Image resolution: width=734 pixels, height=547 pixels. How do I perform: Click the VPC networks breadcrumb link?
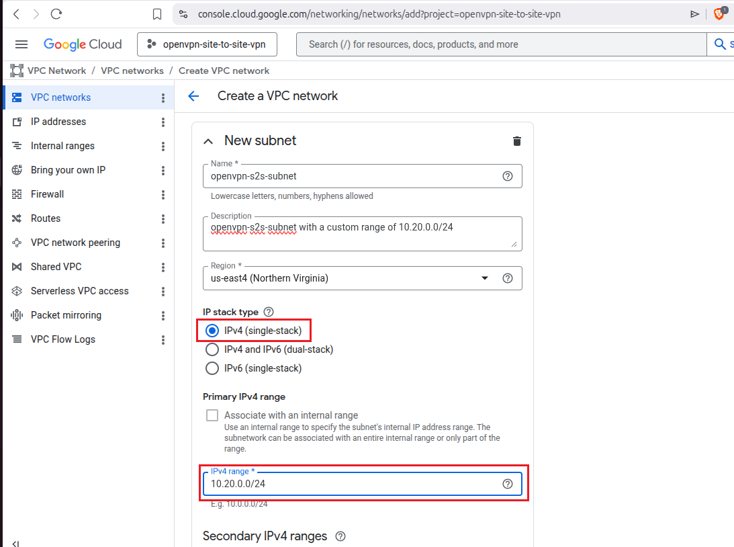(132, 71)
